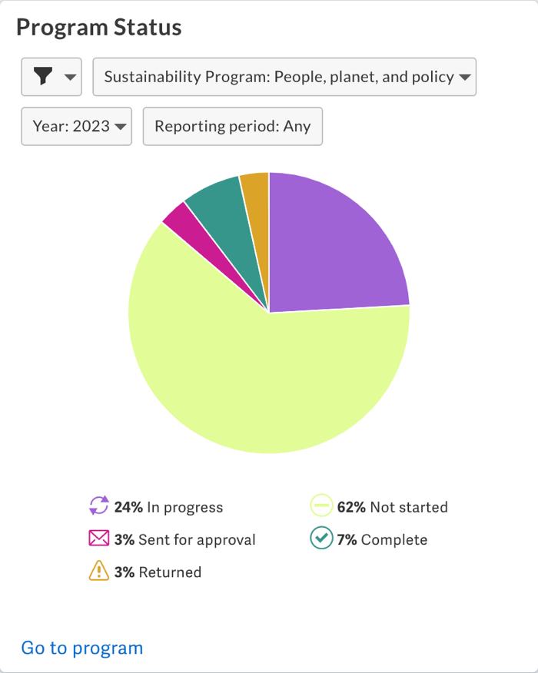
Task: Click the Program Status heading
Action: 99,28
